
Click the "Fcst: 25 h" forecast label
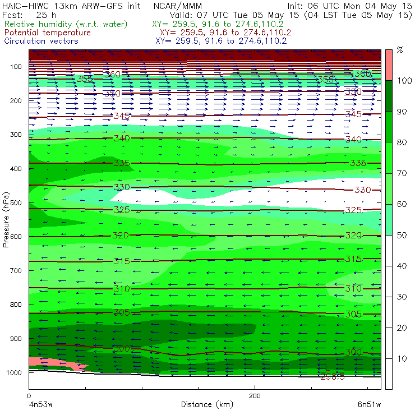pyautogui.click(x=29, y=15)
